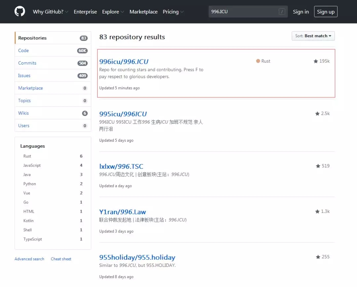Expand the Explore navigation dropdown

[x=113, y=12]
